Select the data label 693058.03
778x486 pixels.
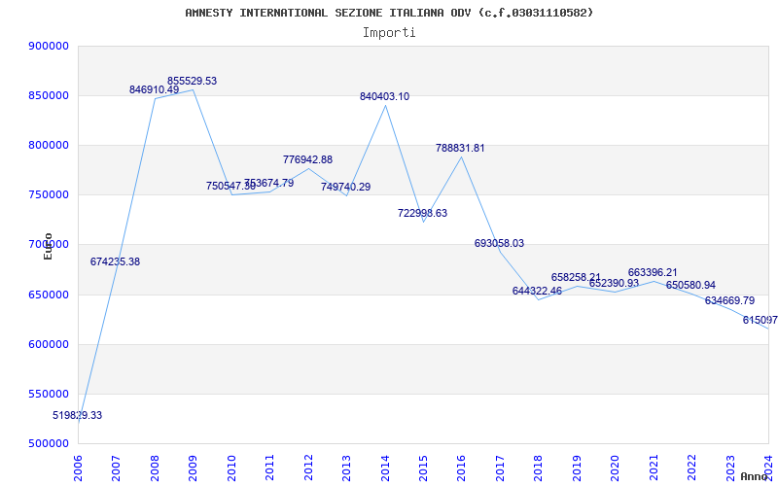coord(499,244)
